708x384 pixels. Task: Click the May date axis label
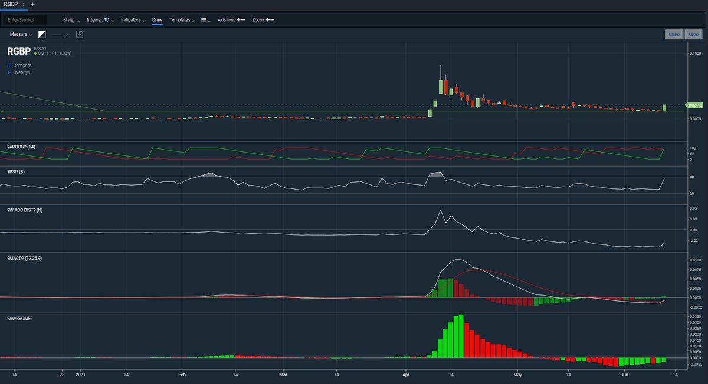point(517,374)
